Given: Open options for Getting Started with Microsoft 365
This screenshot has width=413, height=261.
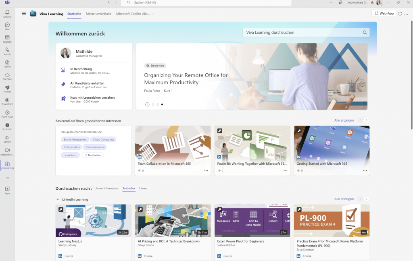Looking at the screenshot, I should click(365, 170).
